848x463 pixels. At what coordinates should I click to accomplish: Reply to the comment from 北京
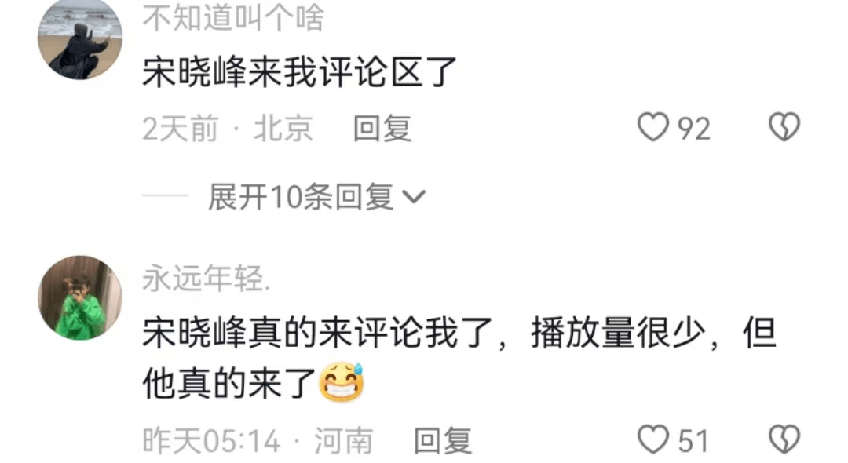[382, 129]
